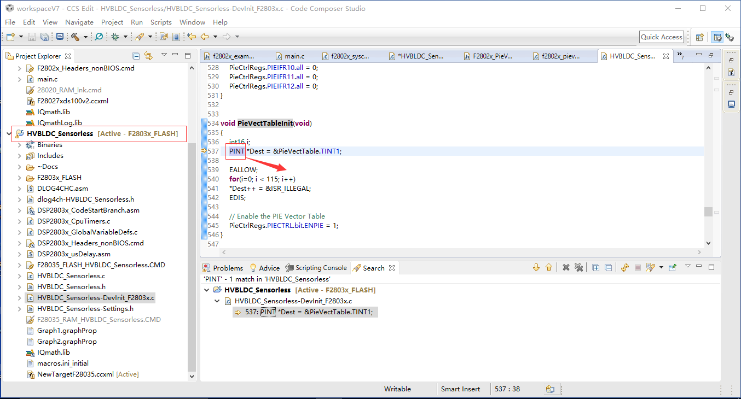This screenshot has width=741, height=399.
Task: Click the flashlight Search toolbar icon
Action: click(140, 37)
